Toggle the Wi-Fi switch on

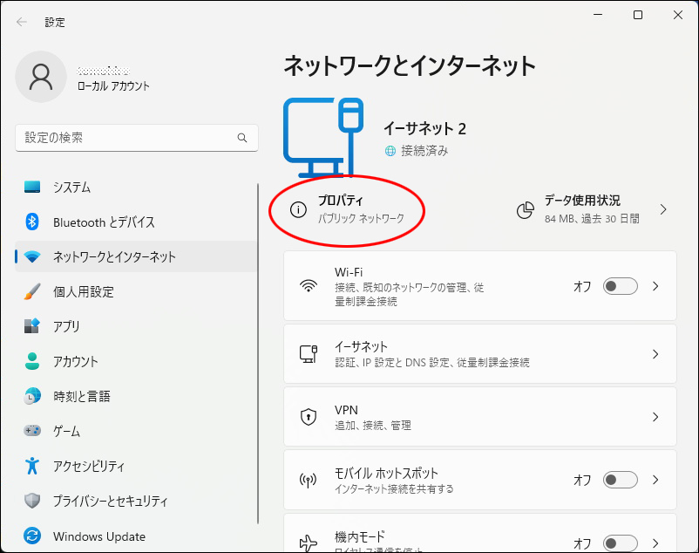621,286
